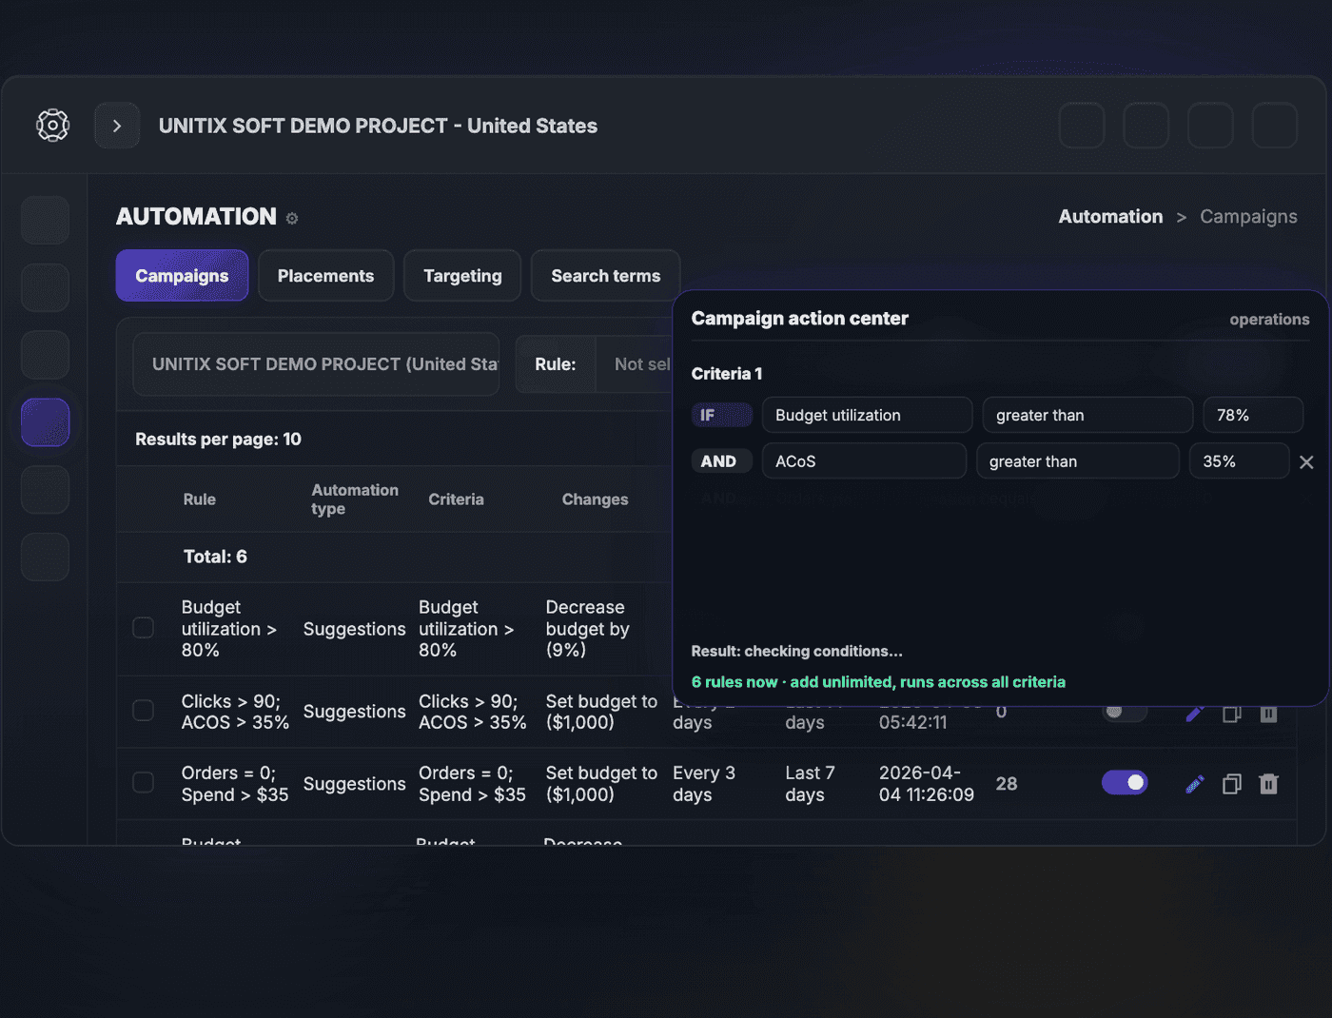1332x1018 pixels.
Task: Click 'Decrease budget by (9%)' cell
Action: pyautogui.click(x=587, y=629)
